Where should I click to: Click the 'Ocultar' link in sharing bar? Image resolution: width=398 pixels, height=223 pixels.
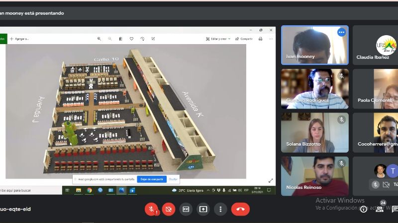173,179
